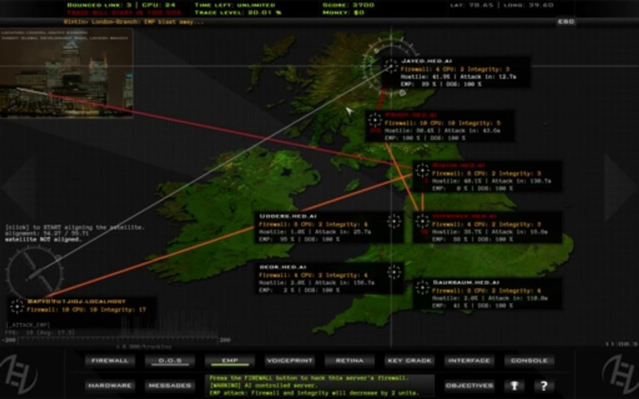Click JAYED's Hostile 41.9% stats line
Image resolution: width=639 pixels, height=399 pixels.
pyautogui.click(x=459, y=76)
